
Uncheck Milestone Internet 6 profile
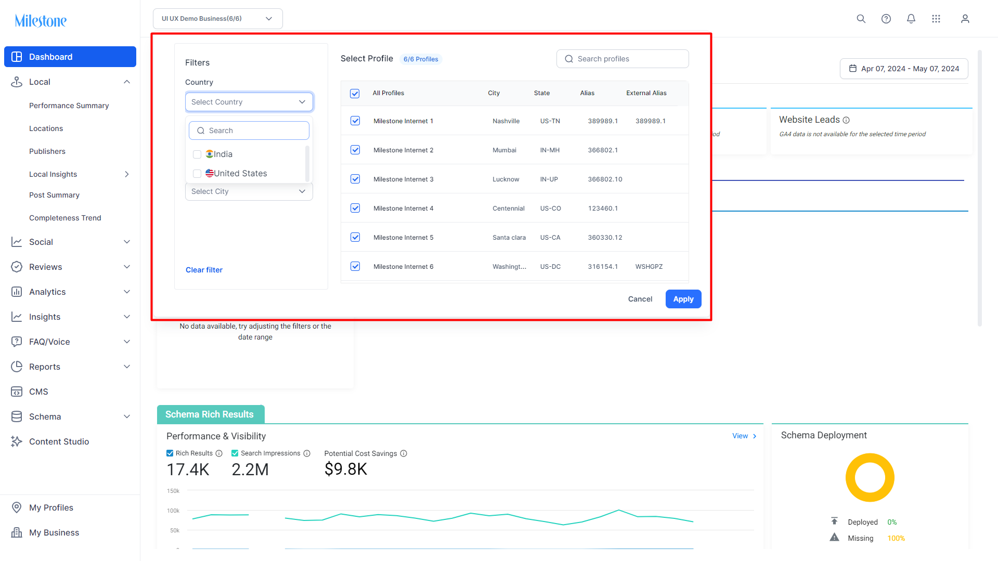[x=355, y=266]
